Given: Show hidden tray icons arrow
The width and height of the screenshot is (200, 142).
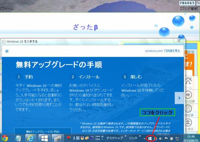Looking at the screenshot, I should (x=144, y=139).
